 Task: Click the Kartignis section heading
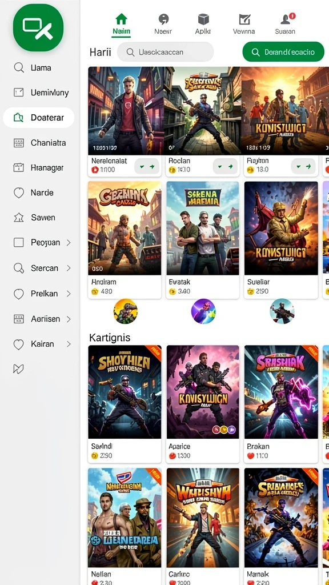(x=110, y=338)
